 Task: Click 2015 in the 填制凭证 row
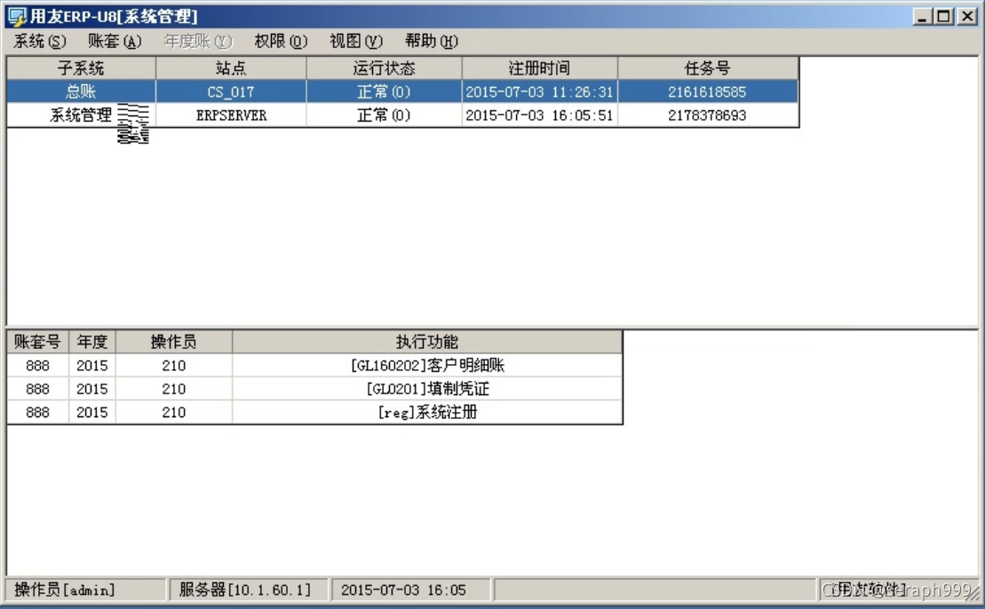(x=92, y=389)
